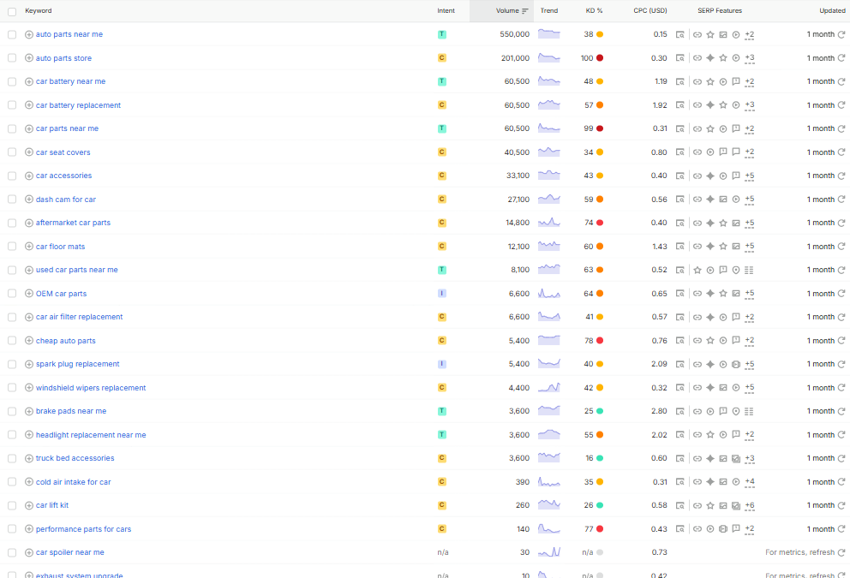
Task: Click plus icon next to car floor mats
Action: [x=29, y=247]
